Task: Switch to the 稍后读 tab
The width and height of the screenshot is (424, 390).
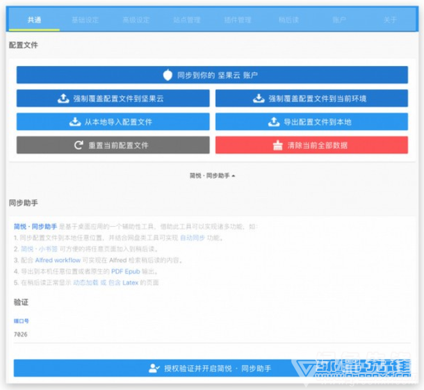Action: point(288,20)
